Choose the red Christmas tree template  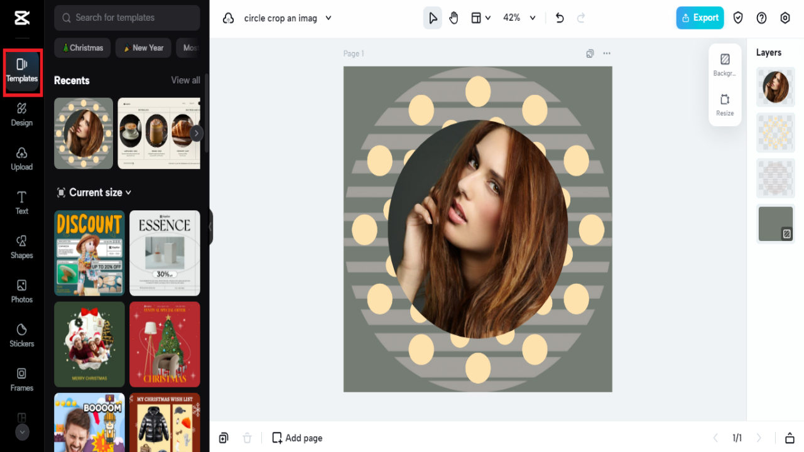(x=165, y=344)
